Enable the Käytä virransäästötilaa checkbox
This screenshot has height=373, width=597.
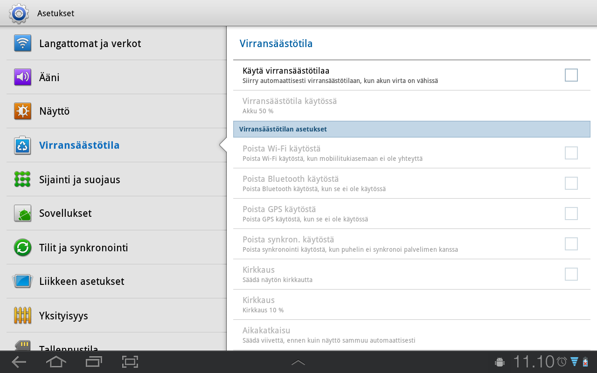571,75
